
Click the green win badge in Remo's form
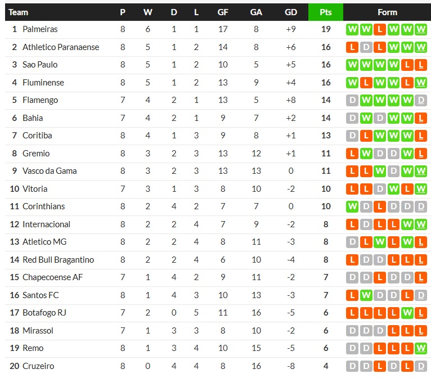coord(421,348)
